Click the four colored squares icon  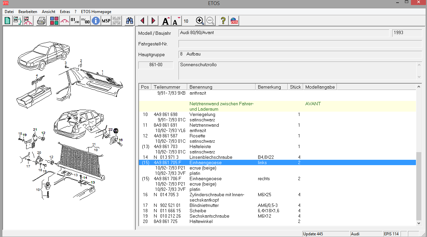pyautogui.click(x=54, y=21)
